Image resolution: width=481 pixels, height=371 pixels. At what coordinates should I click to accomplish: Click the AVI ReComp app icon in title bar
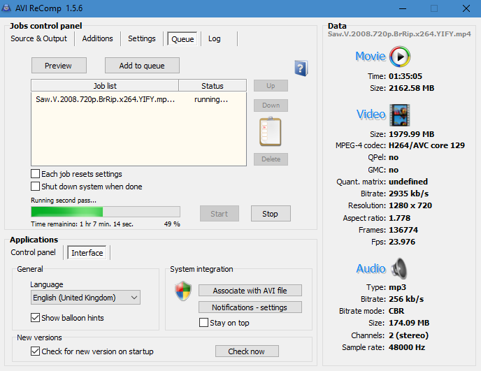click(x=6, y=8)
